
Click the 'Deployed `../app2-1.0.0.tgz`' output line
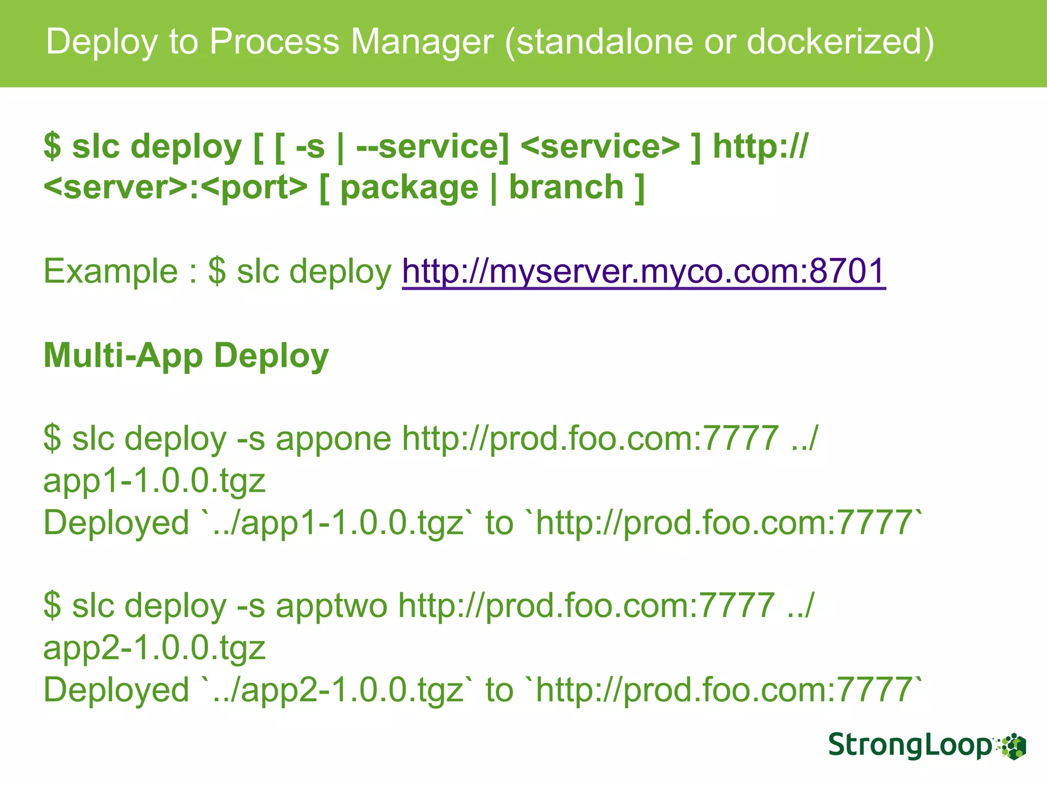coord(483,690)
